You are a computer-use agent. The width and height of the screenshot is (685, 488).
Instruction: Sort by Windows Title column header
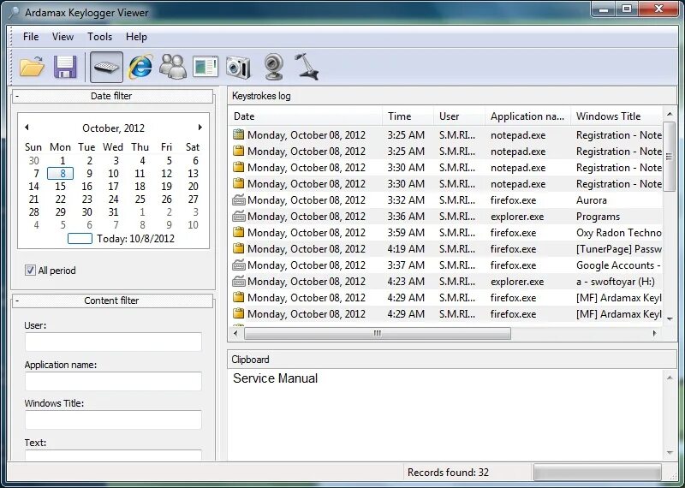(616, 116)
